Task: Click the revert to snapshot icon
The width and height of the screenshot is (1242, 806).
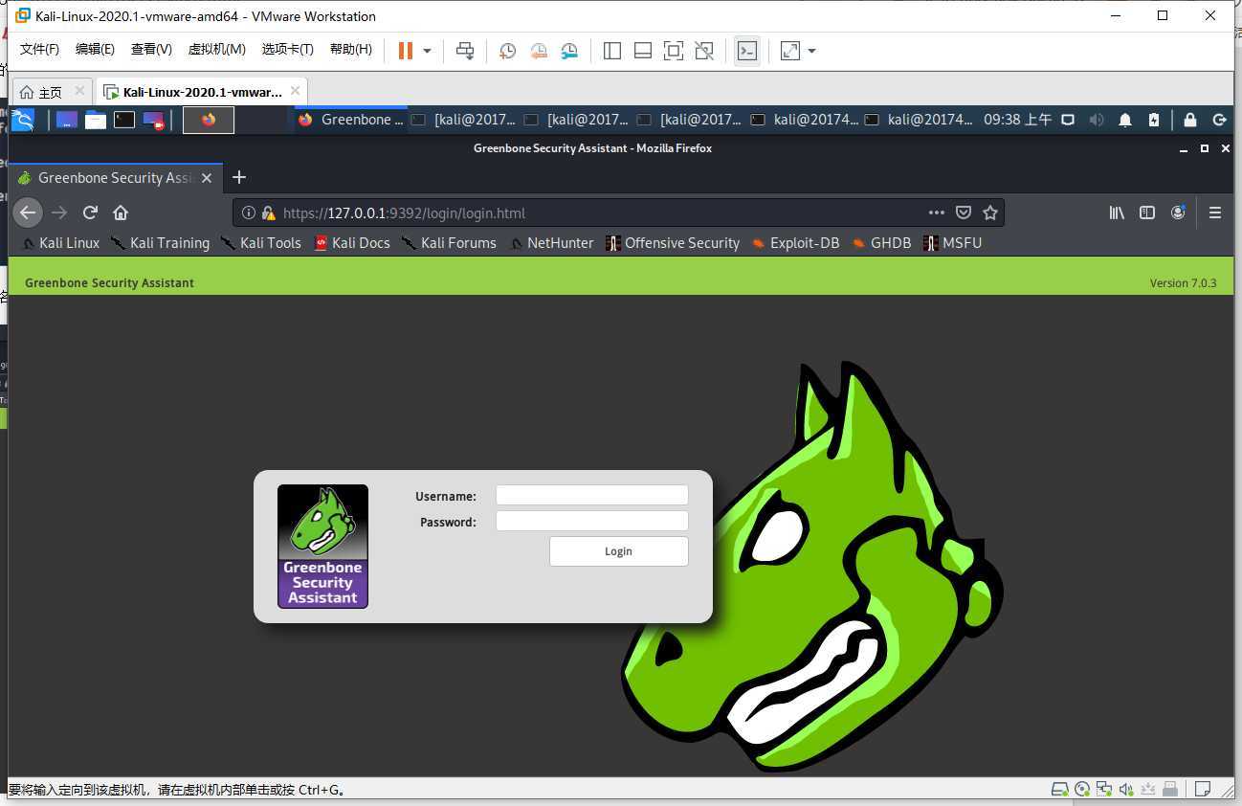Action: pyautogui.click(x=539, y=51)
